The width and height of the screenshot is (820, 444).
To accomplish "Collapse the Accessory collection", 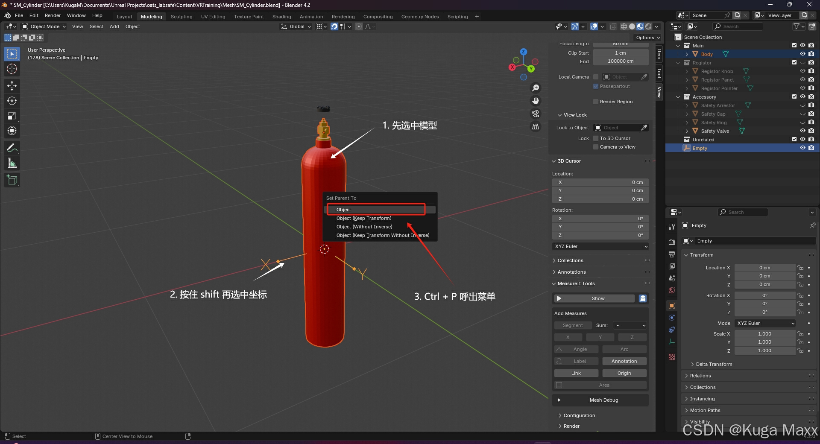I will pos(678,97).
